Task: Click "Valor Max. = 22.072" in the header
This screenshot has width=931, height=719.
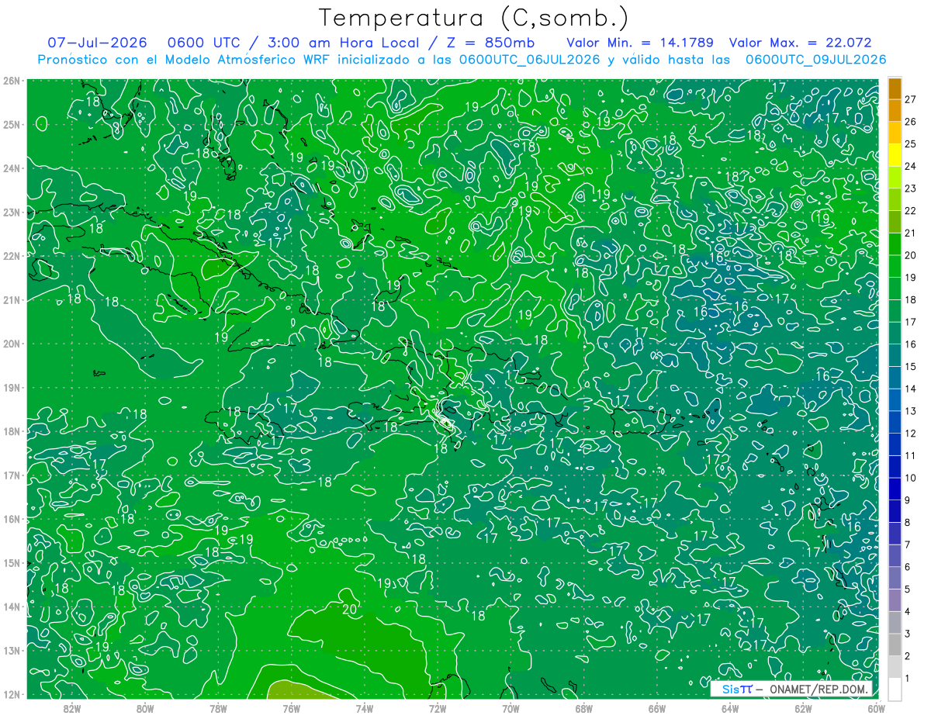Action: [x=800, y=43]
